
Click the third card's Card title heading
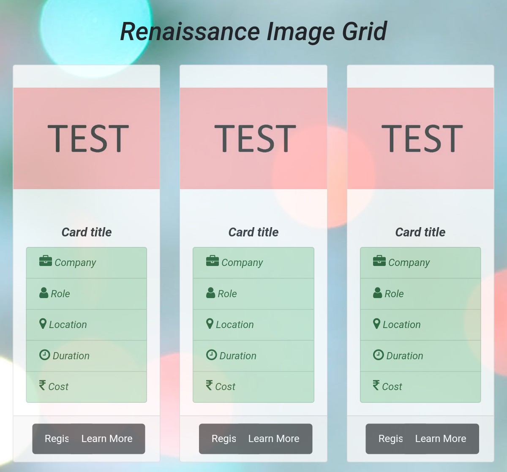pos(420,232)
